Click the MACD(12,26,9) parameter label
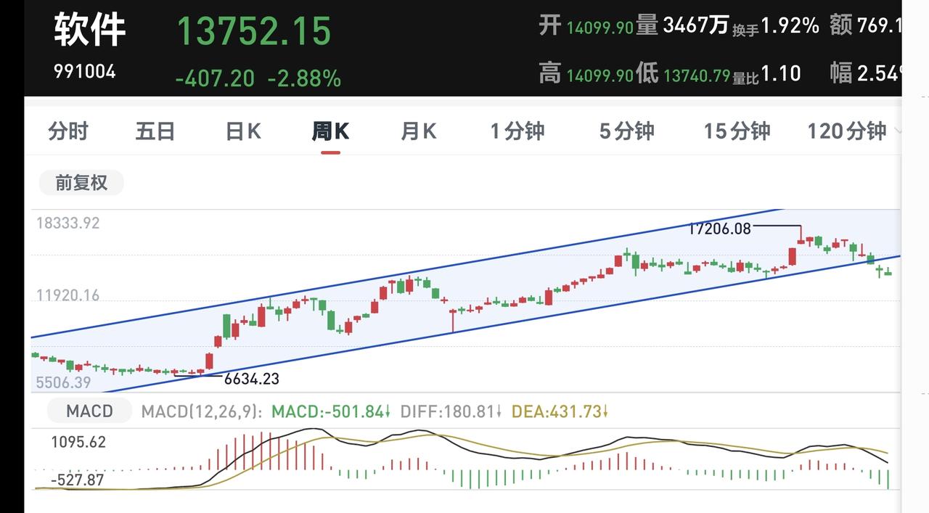929x513 pixels. click(x=202, y=411)
